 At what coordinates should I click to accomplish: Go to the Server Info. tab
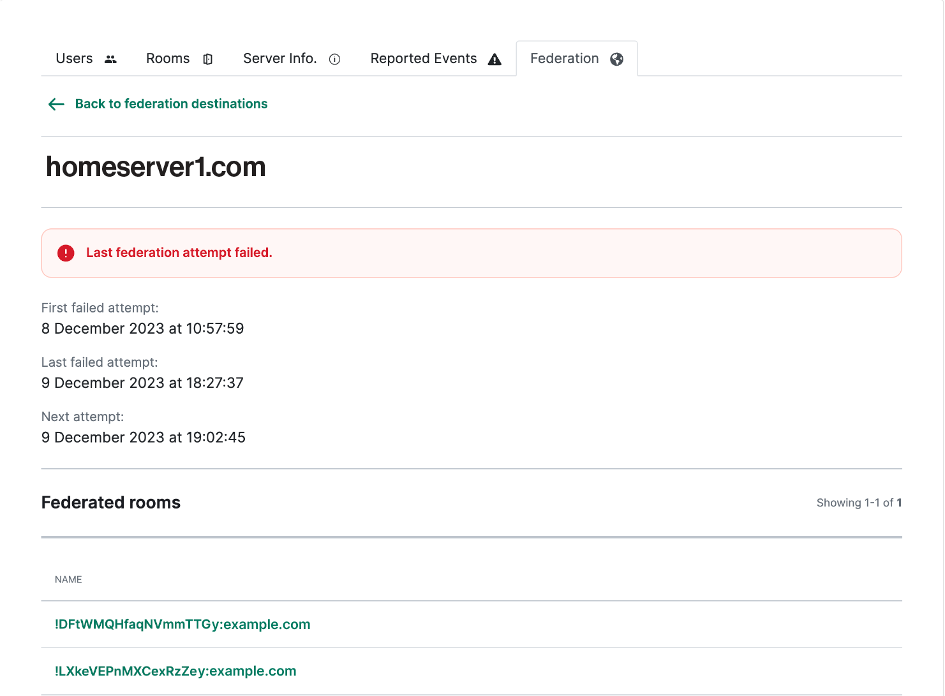tap(279, 59)
